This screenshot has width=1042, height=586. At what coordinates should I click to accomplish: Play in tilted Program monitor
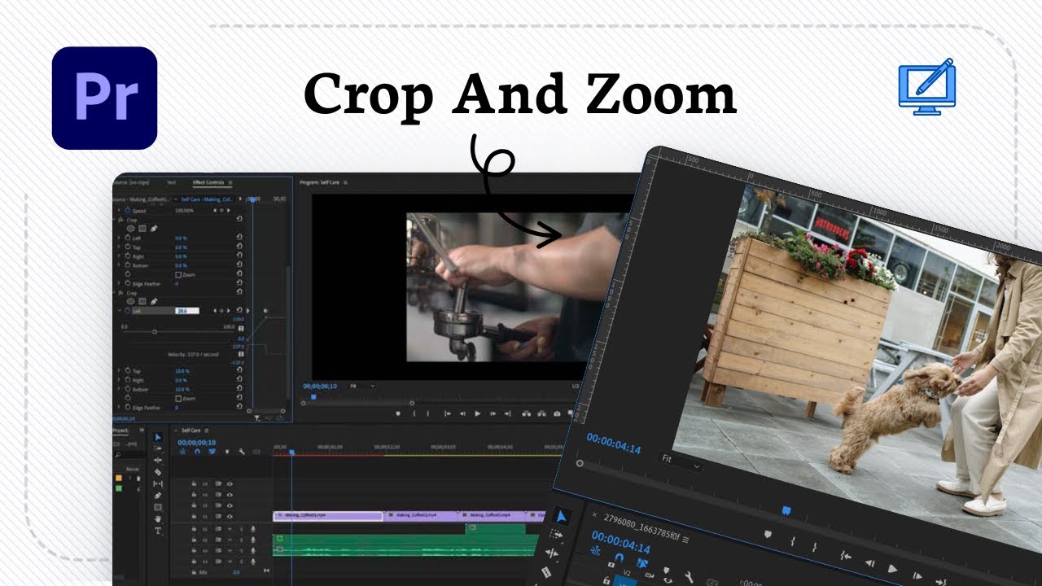coord(892,569)
